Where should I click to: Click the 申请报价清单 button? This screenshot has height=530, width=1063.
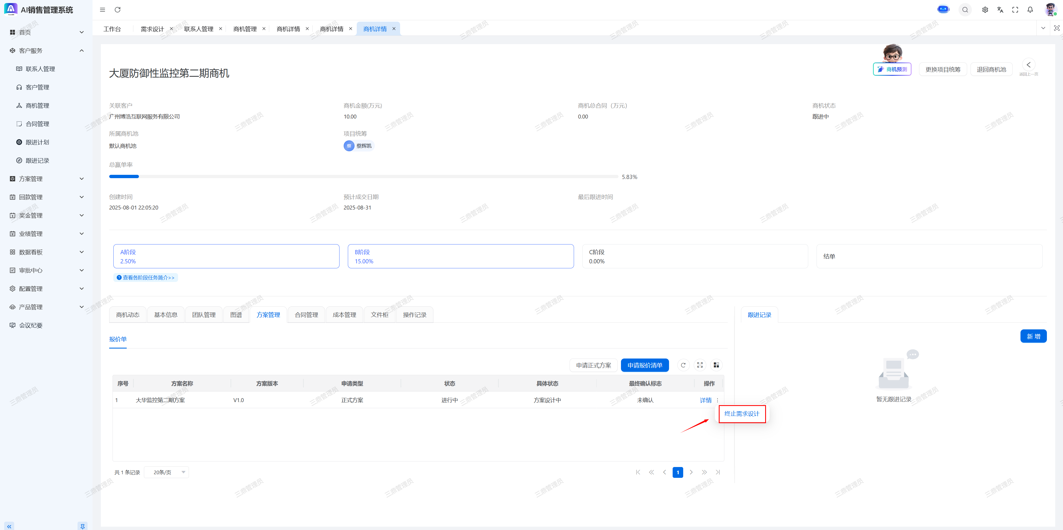coord(645,365)
